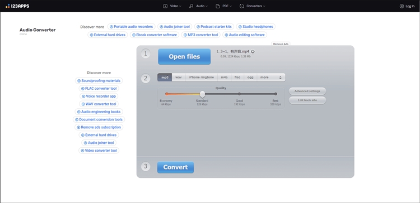Expand the more formats dropdown
The image size is (420, 203).
pos(271,78)
